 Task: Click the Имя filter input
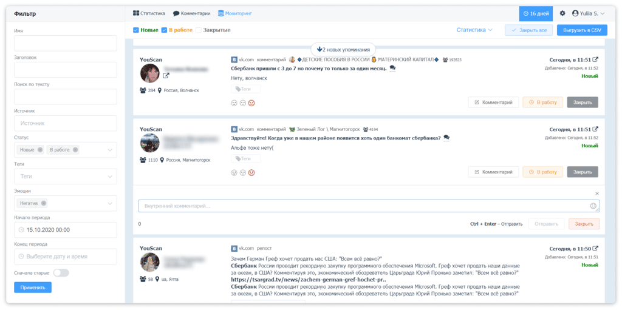[66, 43]
